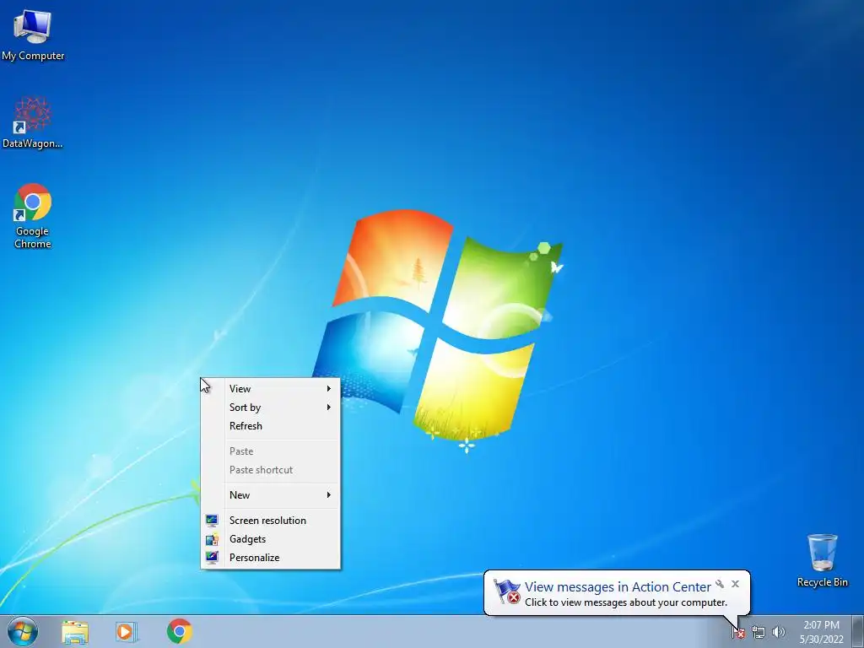Select the Recycle Bin desktop icon

[822, 560]
